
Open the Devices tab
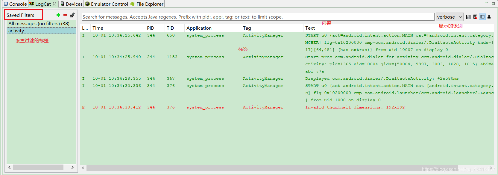pyautogui.click(x=72, y=4)
